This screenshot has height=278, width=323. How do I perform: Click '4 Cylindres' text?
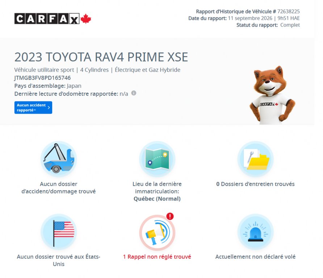point(95,70)
